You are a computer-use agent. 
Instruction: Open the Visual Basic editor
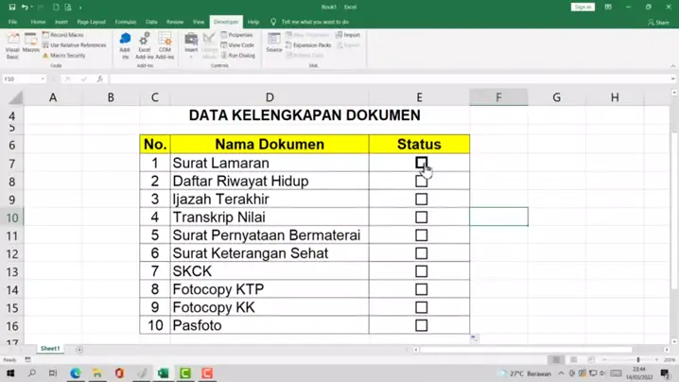(13, 45)
